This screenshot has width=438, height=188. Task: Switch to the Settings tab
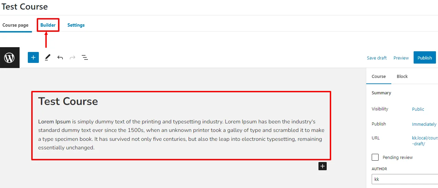coord(76,25)
